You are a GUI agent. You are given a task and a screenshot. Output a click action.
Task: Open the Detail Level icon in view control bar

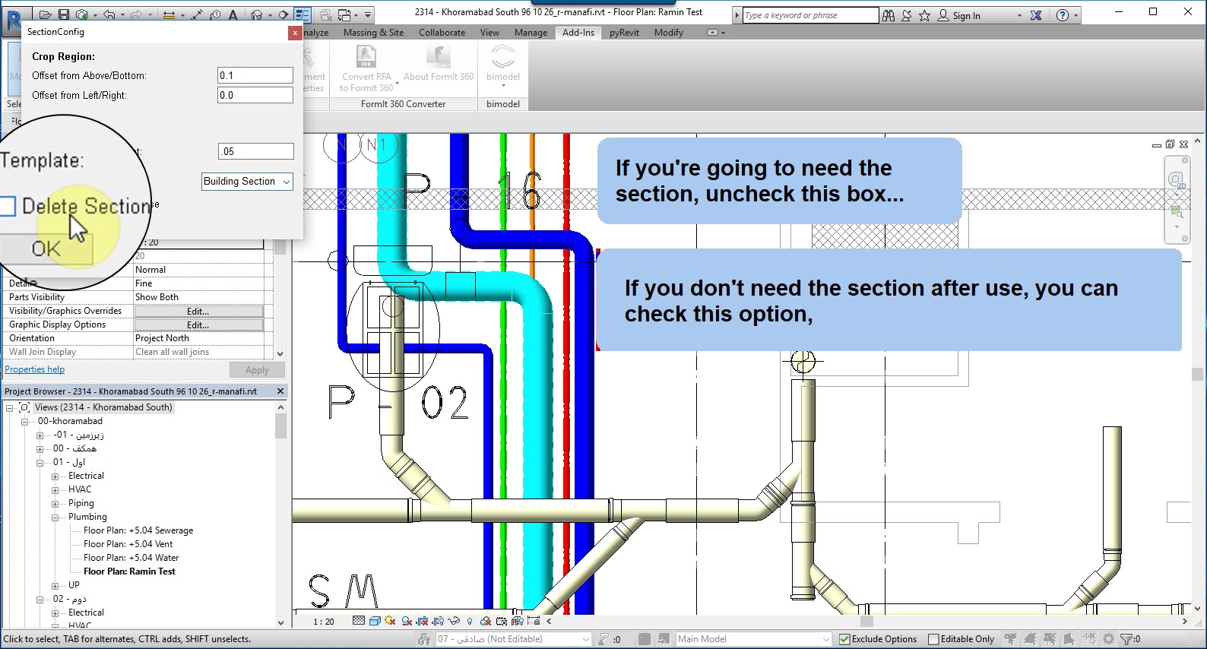(x=359, y=621)
